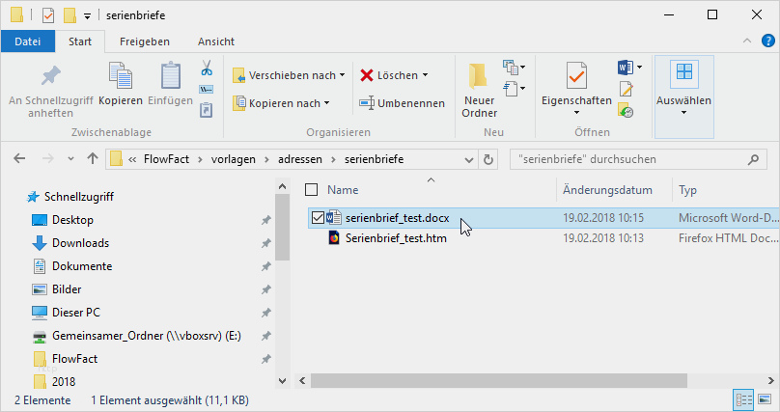Image resolution: width=780 pixels, height=412 pixels.
Task: Unpin Desktop from Schnellzugriff
Action: click(x=266, y=220)
